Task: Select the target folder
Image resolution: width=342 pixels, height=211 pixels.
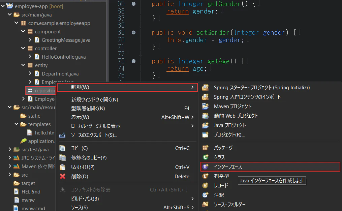Action: pos(28,183)
